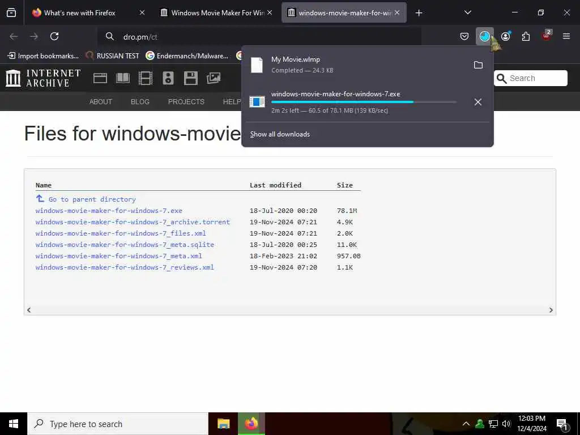
Task: Select the windows-movie-maker-for-win active tab
Action: [344, 12]
